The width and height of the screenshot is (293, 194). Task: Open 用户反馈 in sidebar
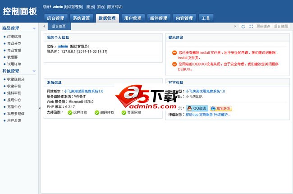[14, 120]
